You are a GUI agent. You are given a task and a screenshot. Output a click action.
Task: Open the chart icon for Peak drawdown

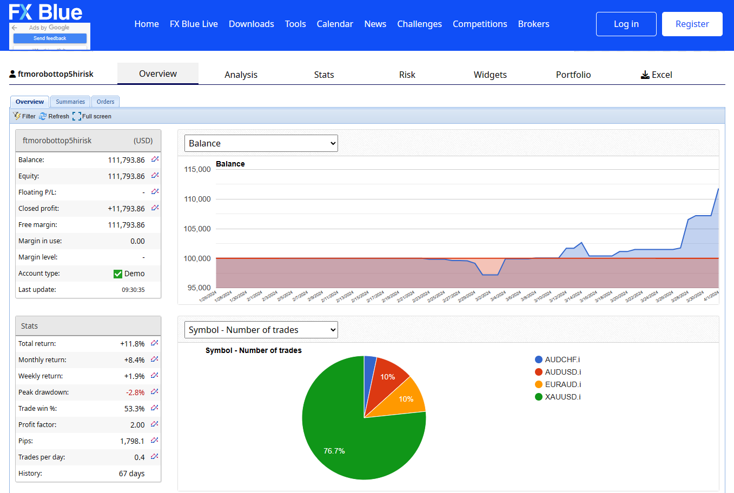(x=155, y=392)
